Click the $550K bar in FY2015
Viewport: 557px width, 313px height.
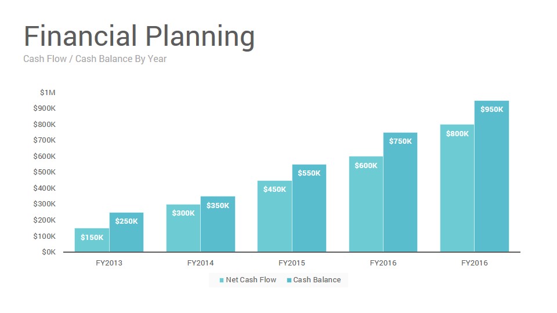(x=309, y=208)
